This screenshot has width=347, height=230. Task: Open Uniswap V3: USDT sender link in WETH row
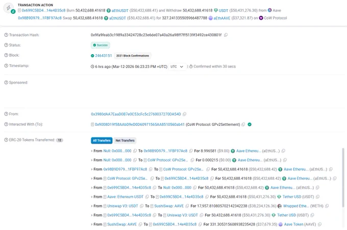pos(122,206)
